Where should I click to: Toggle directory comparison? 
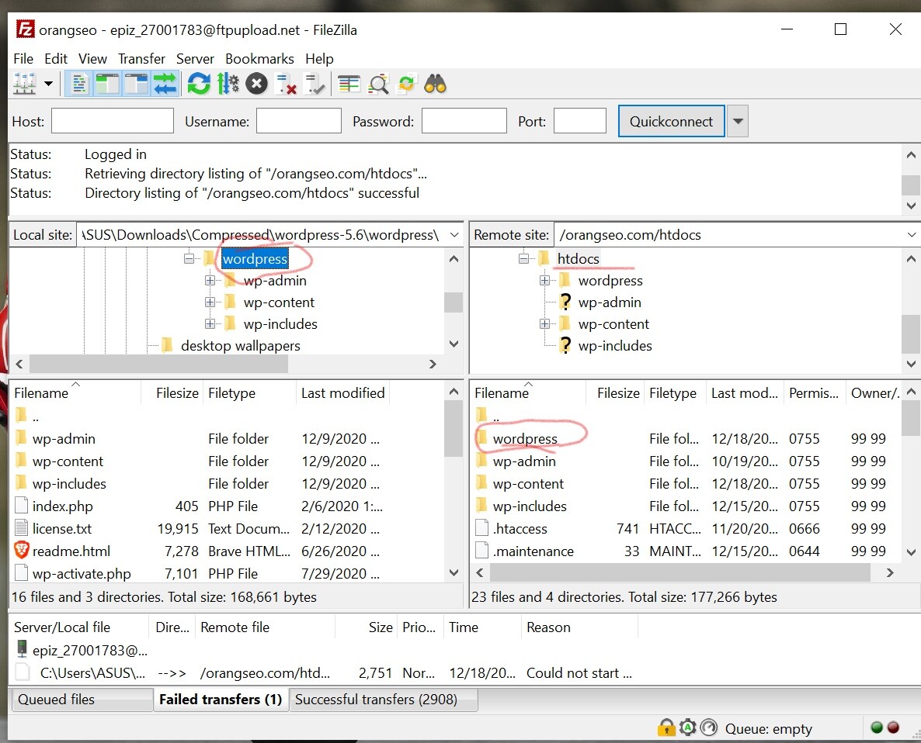(x=378, y=84)
